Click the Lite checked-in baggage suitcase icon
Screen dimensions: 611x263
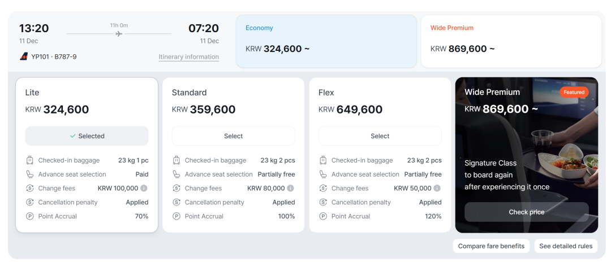click(30, 160)
